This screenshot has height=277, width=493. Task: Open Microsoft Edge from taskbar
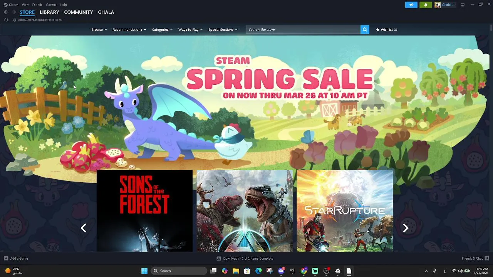click(x=258, y=271)
